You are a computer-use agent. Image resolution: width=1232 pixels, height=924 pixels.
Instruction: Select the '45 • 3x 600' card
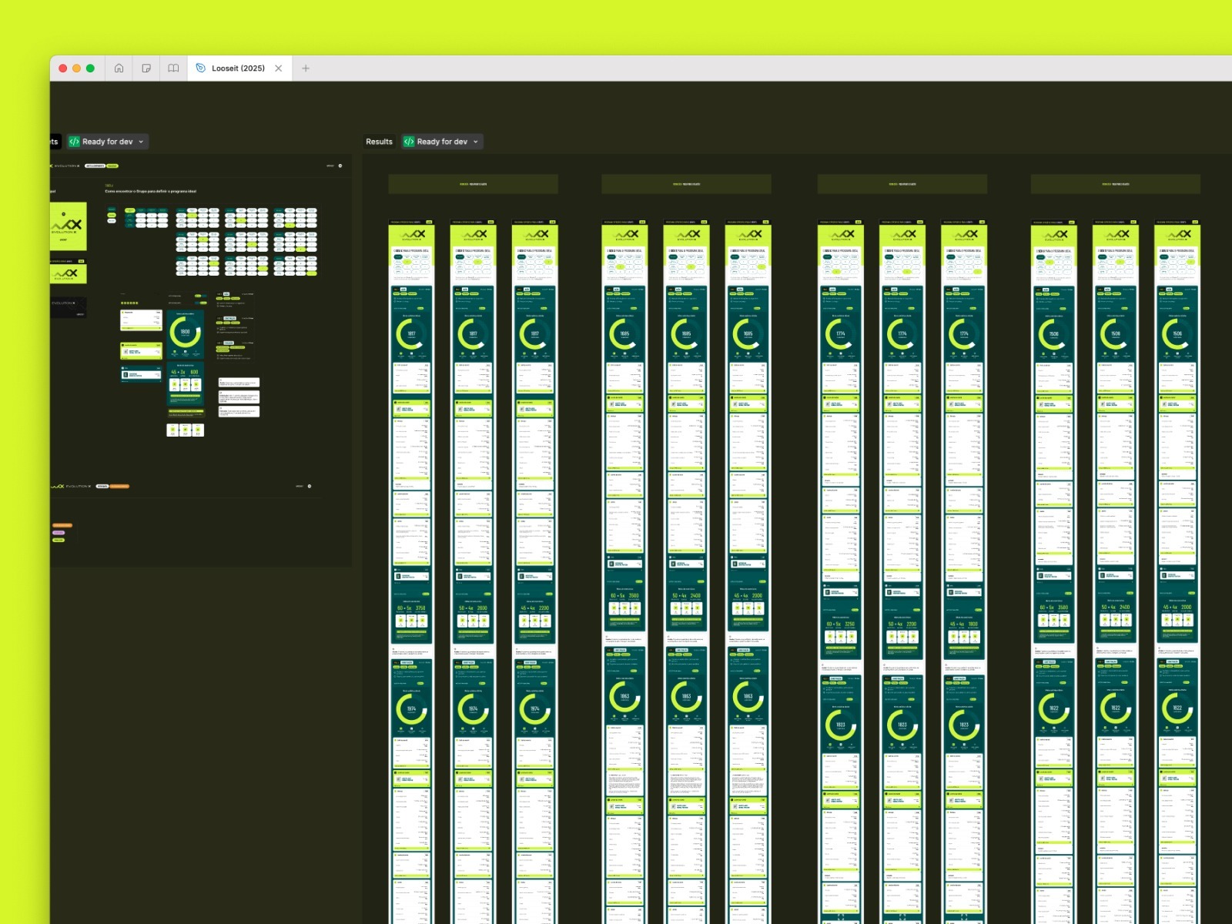point(186,383)
